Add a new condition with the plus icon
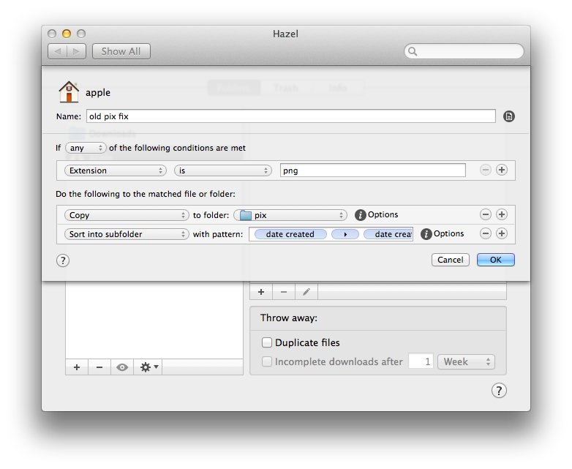This screenshot has width=572, height=469. [502, 170]
